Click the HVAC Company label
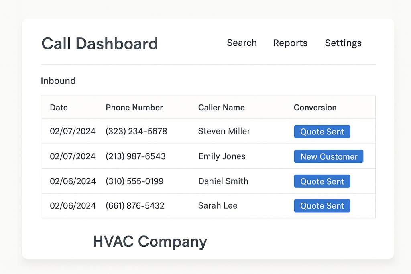 (x=150, y=242)
